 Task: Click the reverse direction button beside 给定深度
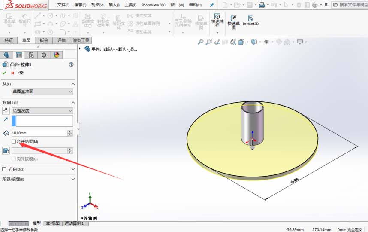click(6, 110)
